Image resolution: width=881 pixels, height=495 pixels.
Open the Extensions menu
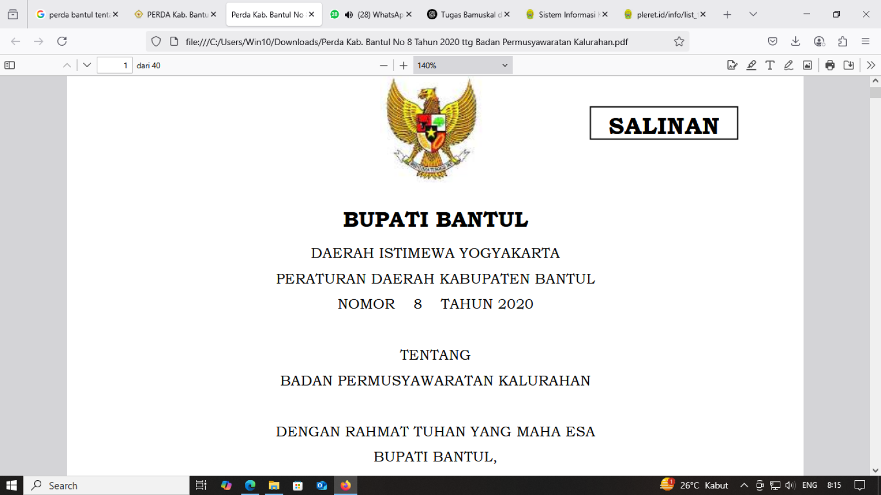(x=842, y=41)
